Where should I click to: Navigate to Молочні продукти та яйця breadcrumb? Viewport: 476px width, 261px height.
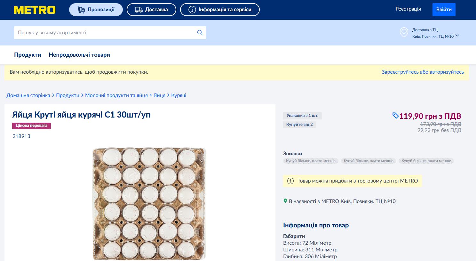(x=116, y=95)
